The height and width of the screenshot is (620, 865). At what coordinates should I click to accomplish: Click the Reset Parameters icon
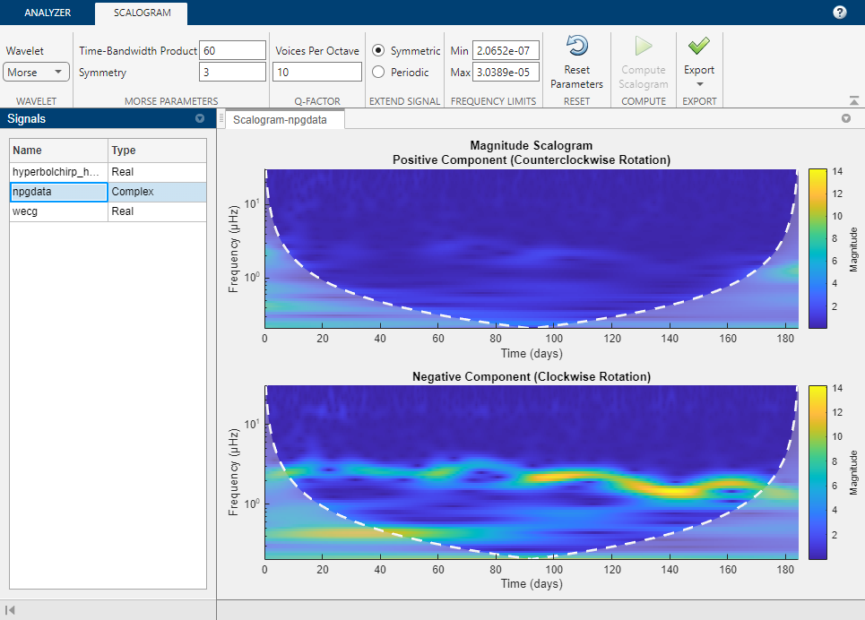click(x=576, y=47)
